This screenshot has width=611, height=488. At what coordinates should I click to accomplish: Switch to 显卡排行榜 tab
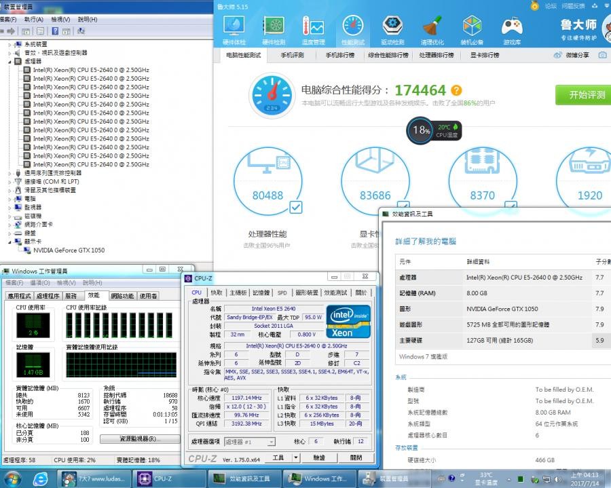coord(484,55)
